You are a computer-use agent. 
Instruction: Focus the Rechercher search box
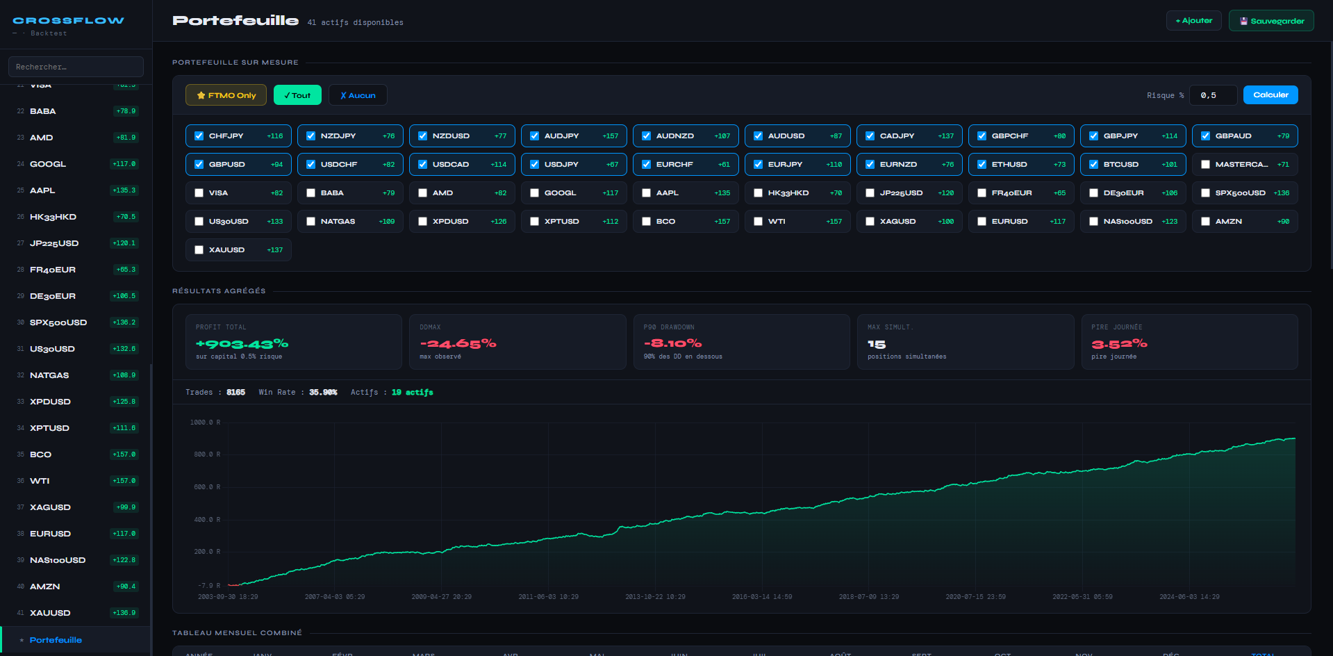click(x=76, y=67)
